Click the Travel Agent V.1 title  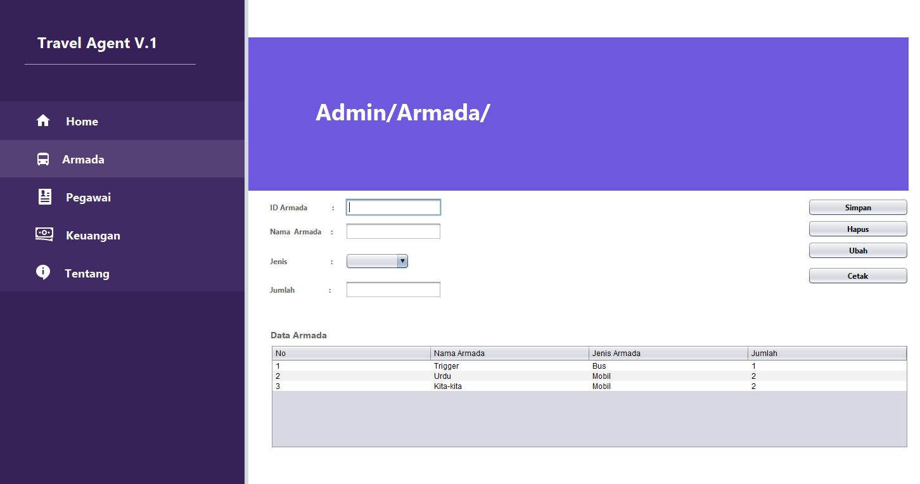click(x=97, y=43)
